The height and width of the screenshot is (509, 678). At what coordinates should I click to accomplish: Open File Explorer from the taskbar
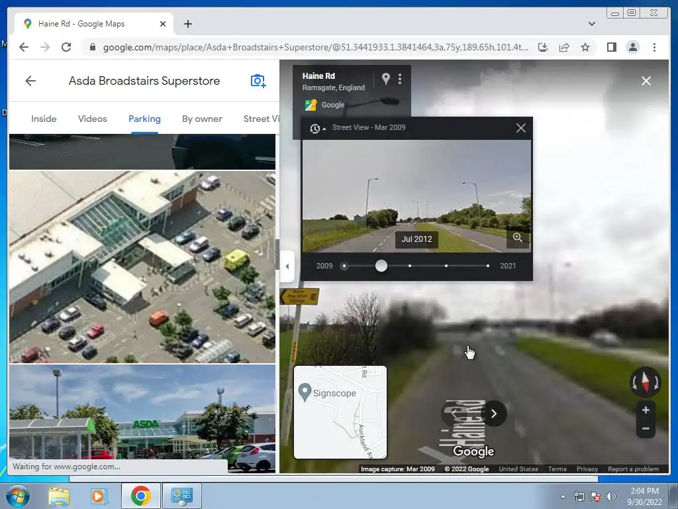click(x=59, y=496)
